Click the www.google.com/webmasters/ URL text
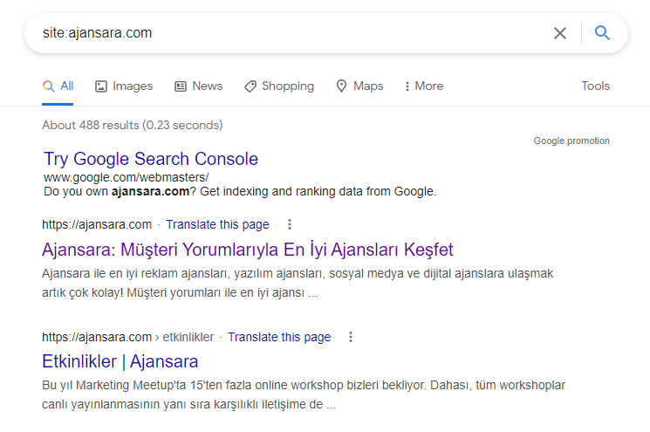Image resolution: width=650 pixels, height=432 pixels. click(x=127, y=177)
